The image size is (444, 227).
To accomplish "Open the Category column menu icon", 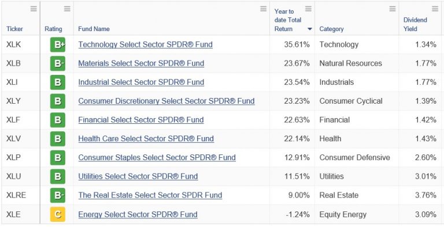I will pyautogui.click(x=393, y=9).
